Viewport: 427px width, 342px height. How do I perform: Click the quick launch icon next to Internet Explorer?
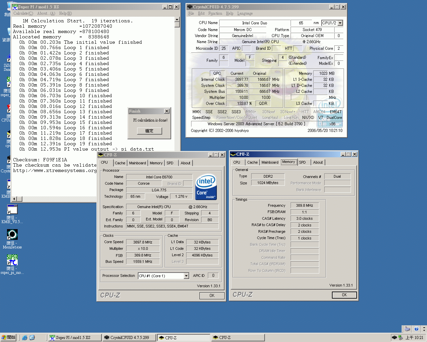coord(32,338)
